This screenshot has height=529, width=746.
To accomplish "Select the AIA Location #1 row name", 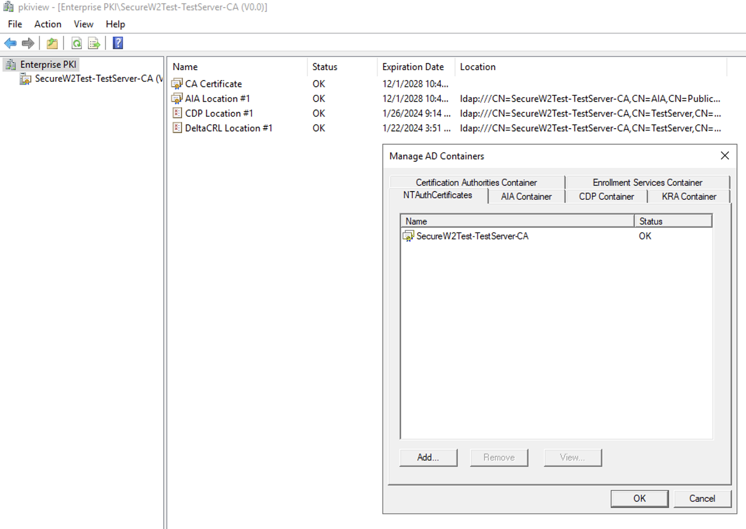I will coord(218,99).
